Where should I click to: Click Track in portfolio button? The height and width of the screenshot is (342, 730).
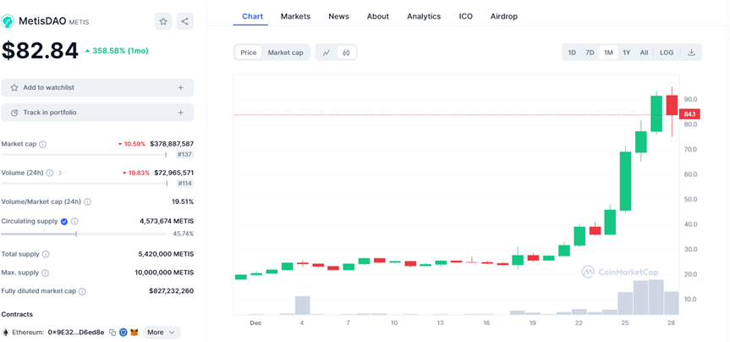(x=97, y=112)
